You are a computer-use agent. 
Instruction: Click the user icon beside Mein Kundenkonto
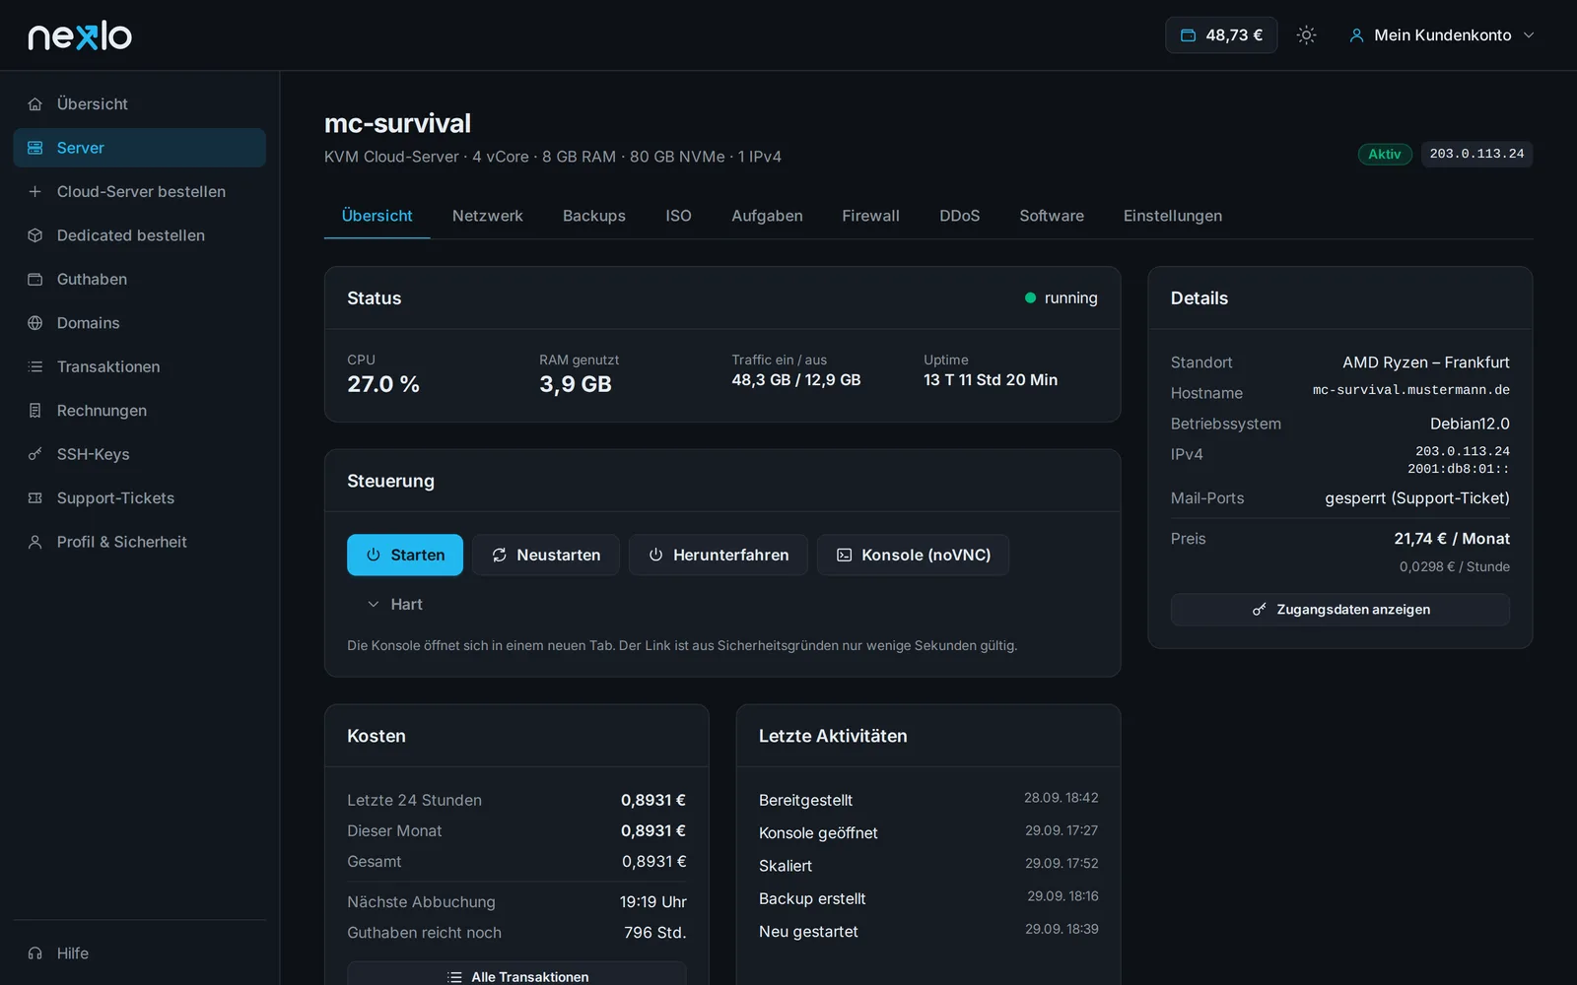(x=1356, y=35)
